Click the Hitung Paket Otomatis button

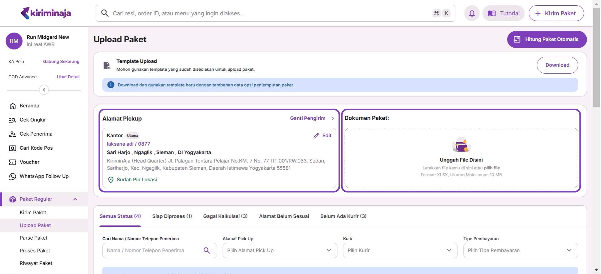(x=547, y=39)
